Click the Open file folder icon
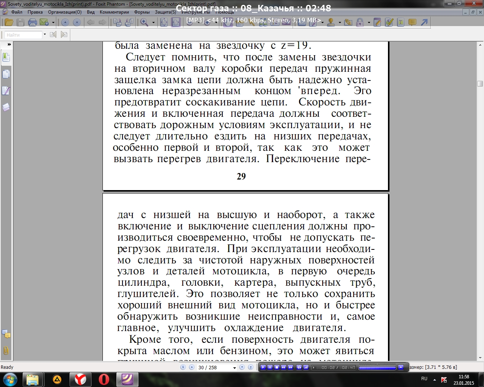Viewport: 484px width, 387px height. tap(9, 22)
